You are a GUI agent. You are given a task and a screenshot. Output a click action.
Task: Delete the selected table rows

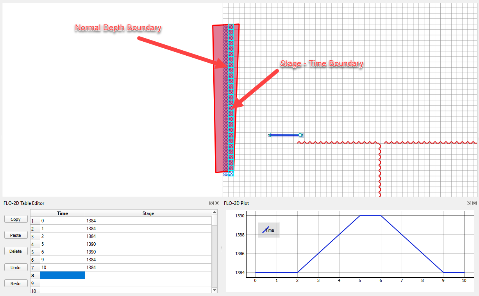click(x=16, y=251)
